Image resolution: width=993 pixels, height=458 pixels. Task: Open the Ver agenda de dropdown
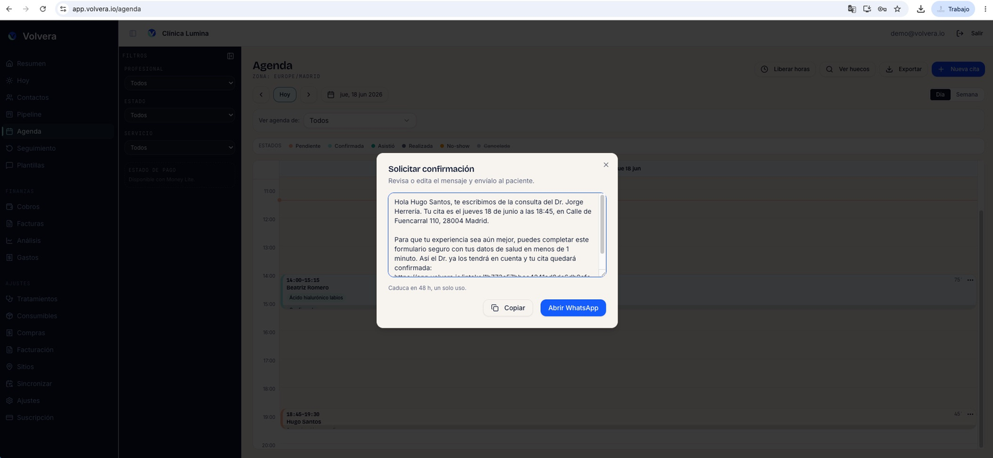coord(359,120)
